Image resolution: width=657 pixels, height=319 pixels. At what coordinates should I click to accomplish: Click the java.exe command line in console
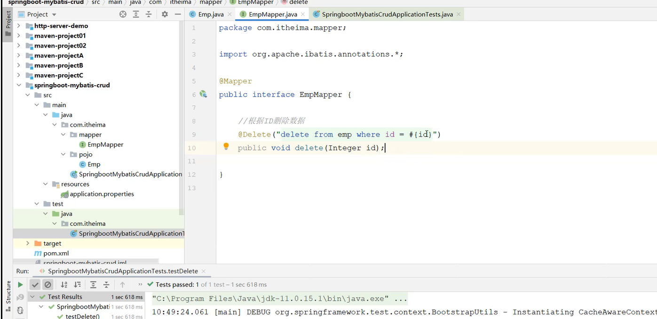pos(280,299)
